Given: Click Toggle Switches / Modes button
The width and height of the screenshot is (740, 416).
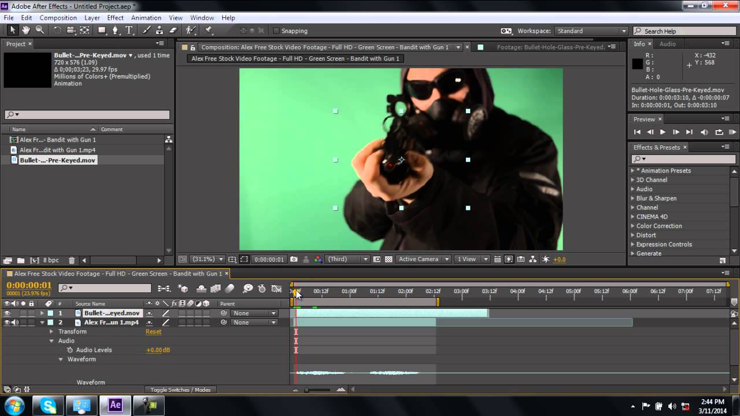Looking at the screenshot, I should pyautogui.click(x=180, y=390).
